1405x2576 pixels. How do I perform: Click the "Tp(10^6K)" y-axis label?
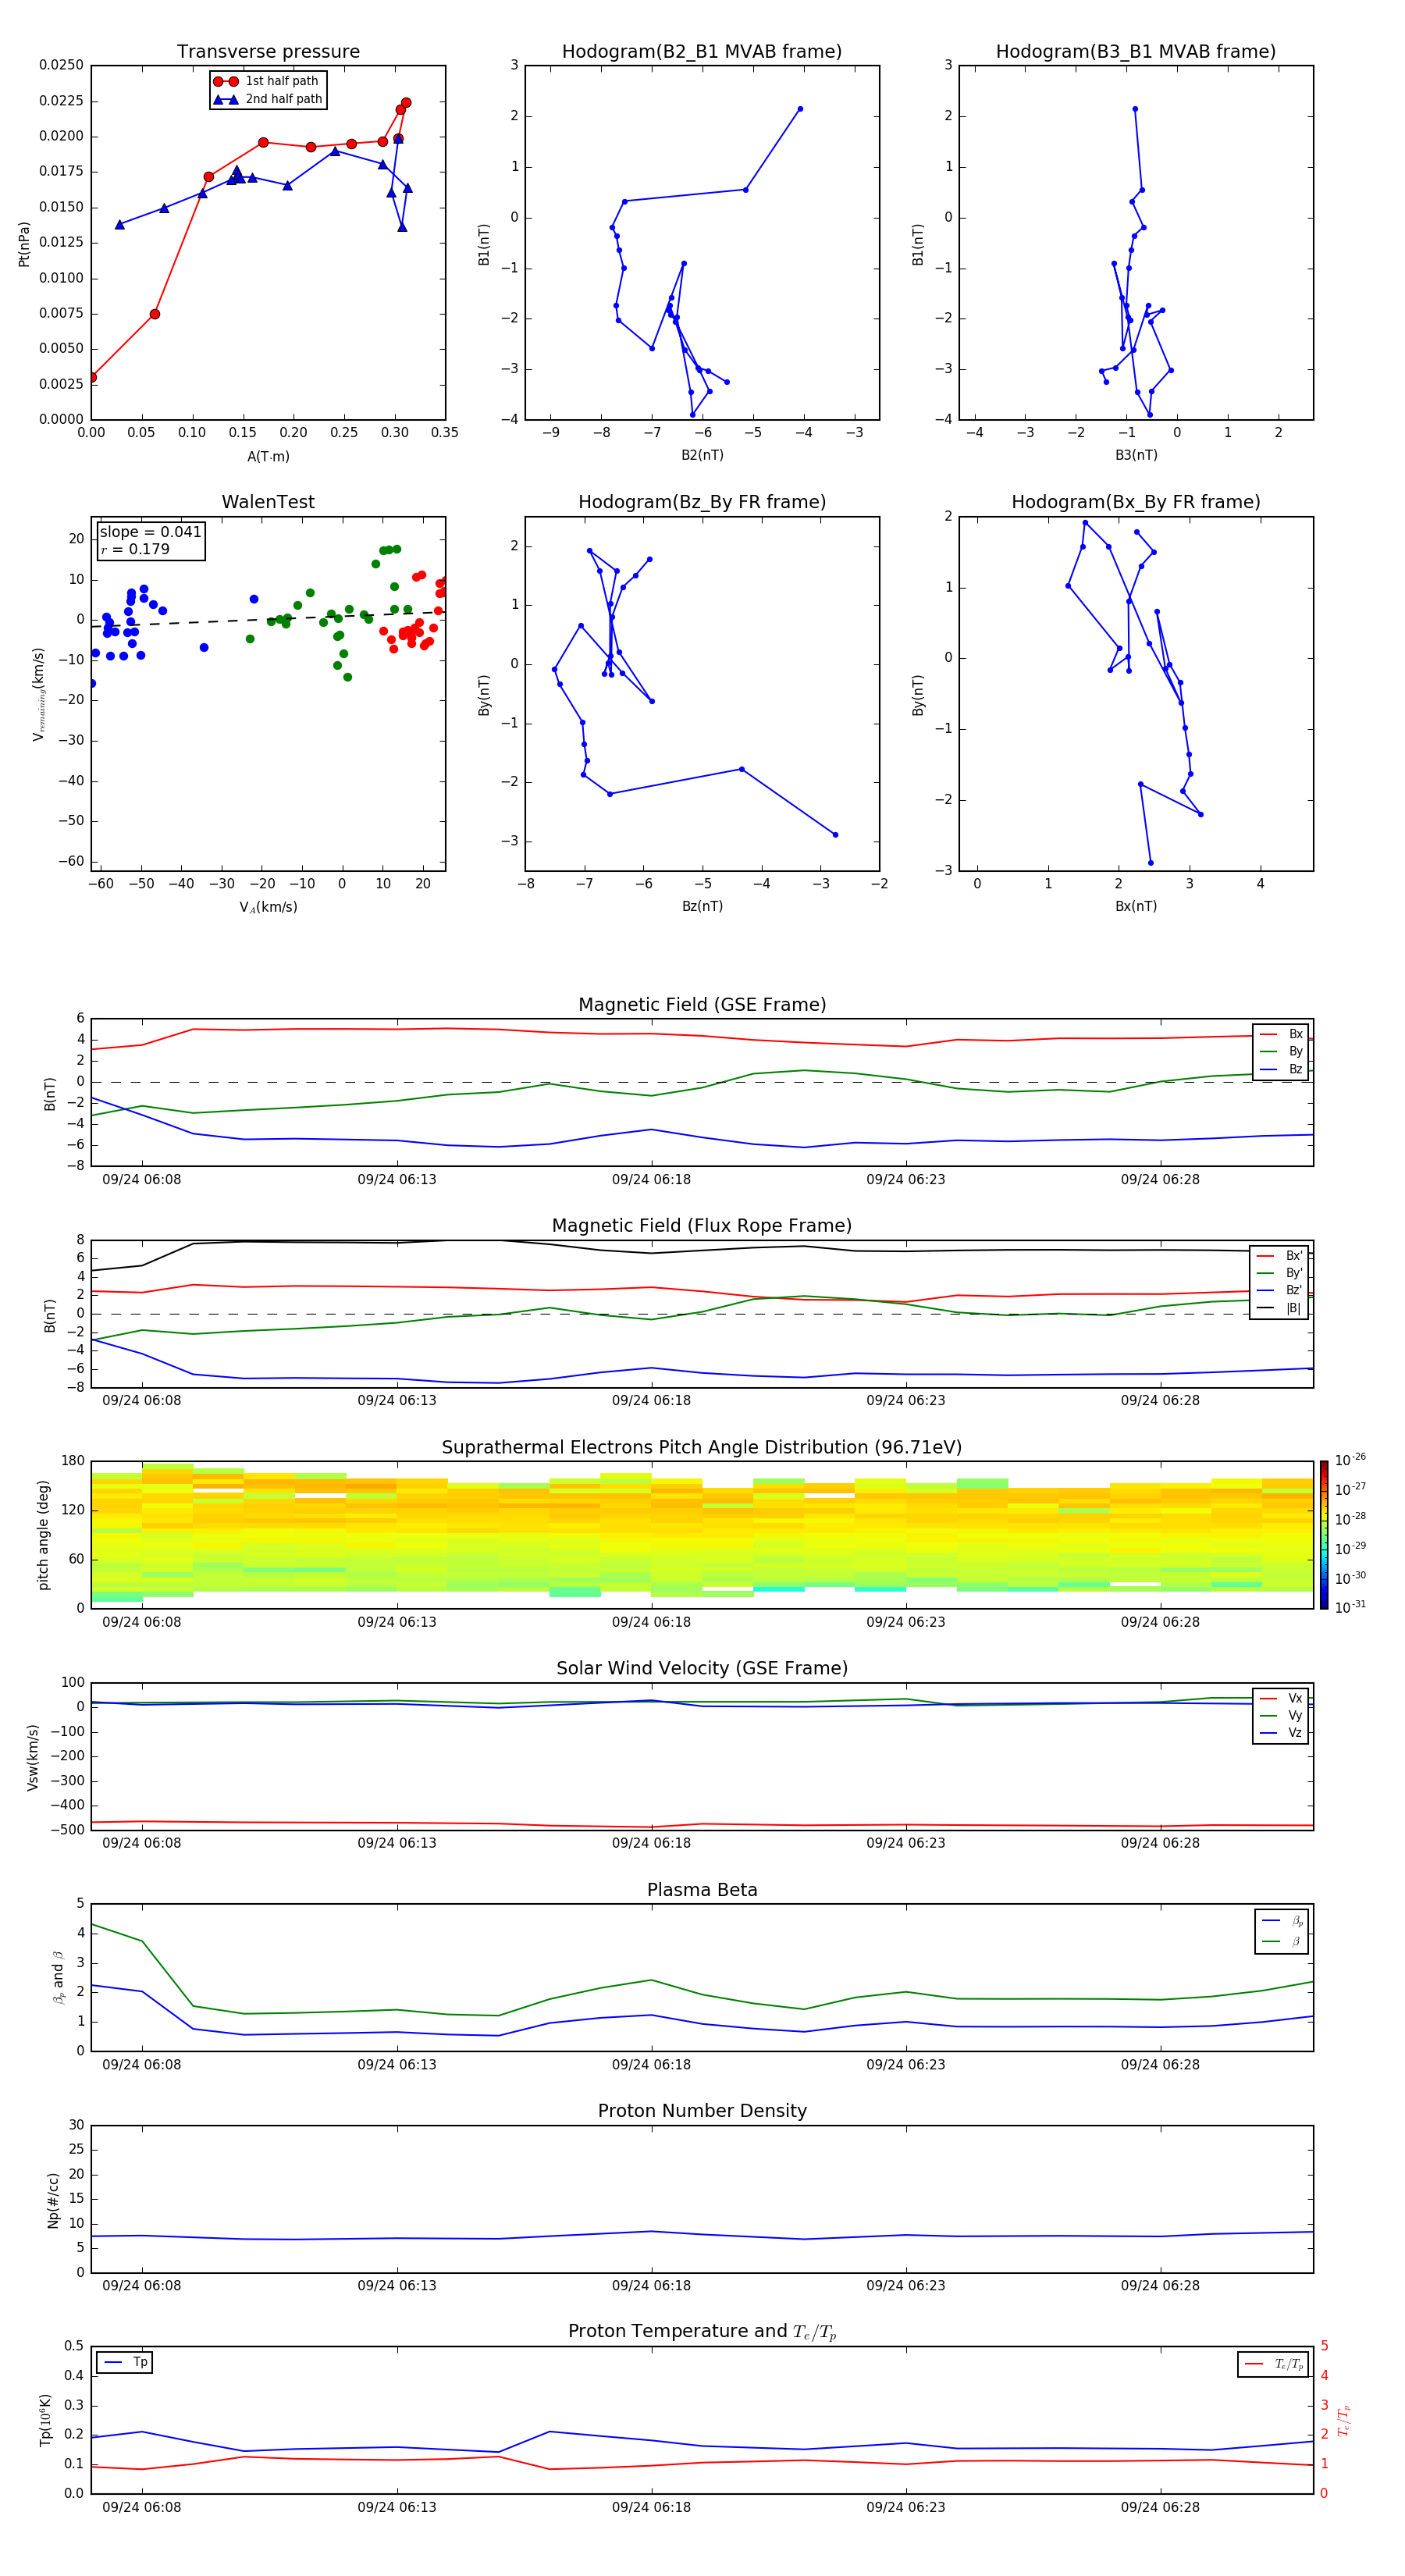point(45,2420)
